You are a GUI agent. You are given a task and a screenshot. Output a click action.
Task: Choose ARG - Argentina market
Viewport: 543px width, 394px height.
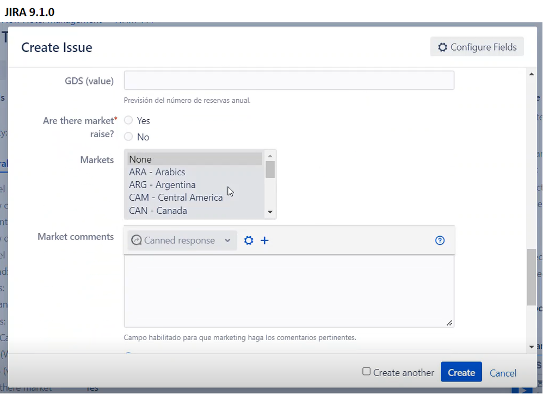(x=195, y=185)
